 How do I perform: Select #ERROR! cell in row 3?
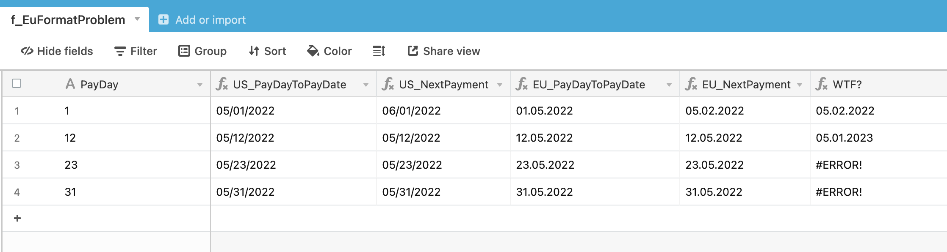pos(878,164)
